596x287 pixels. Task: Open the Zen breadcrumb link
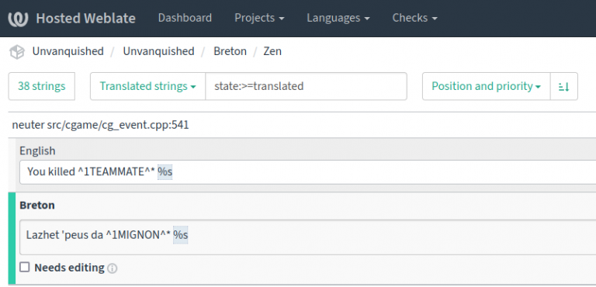[272, 51]
